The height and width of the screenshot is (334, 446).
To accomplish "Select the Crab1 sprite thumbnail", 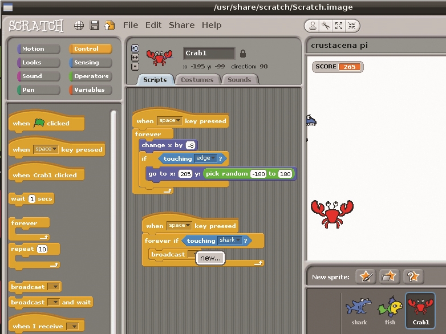I will [x=420, y=311].
